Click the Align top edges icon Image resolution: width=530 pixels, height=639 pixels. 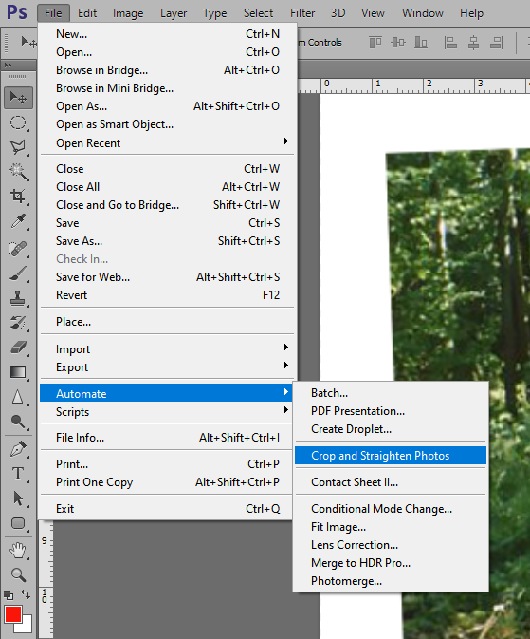click(x=375, y=42)
